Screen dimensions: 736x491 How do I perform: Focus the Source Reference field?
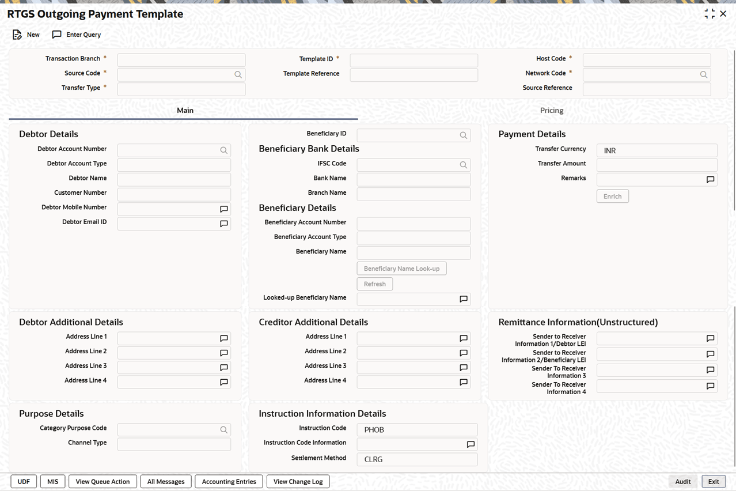pos(647,89)
